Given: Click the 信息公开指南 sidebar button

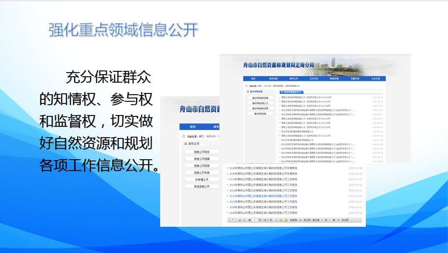Looking at the screenshot, I should click(x=202, y=159).
